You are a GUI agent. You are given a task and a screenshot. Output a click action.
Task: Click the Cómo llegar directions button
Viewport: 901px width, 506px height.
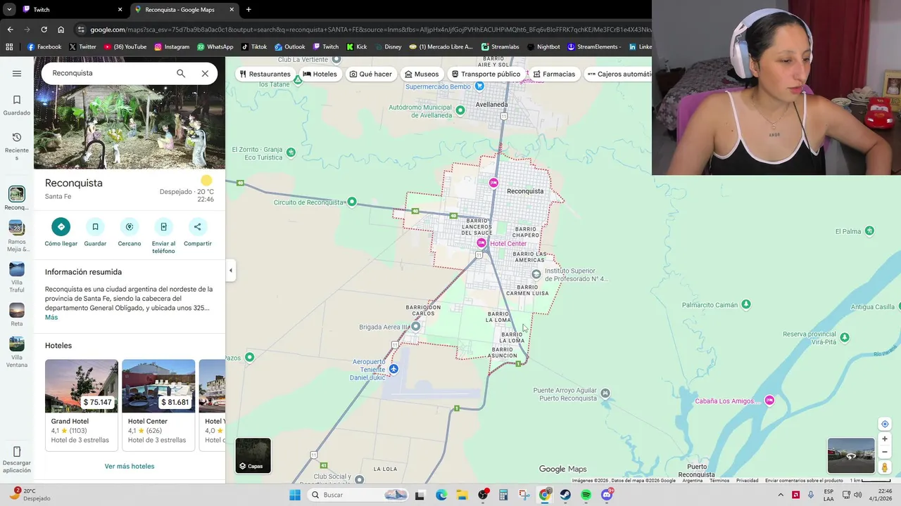tap(61, 227)
